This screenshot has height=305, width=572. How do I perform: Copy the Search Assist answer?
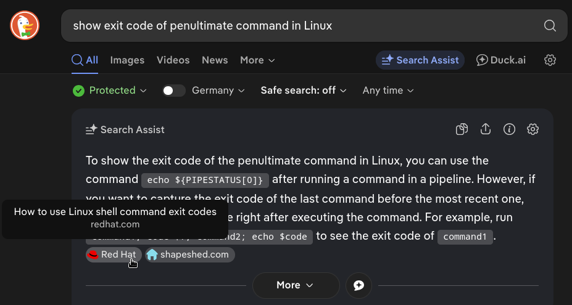tap(462, 129)
